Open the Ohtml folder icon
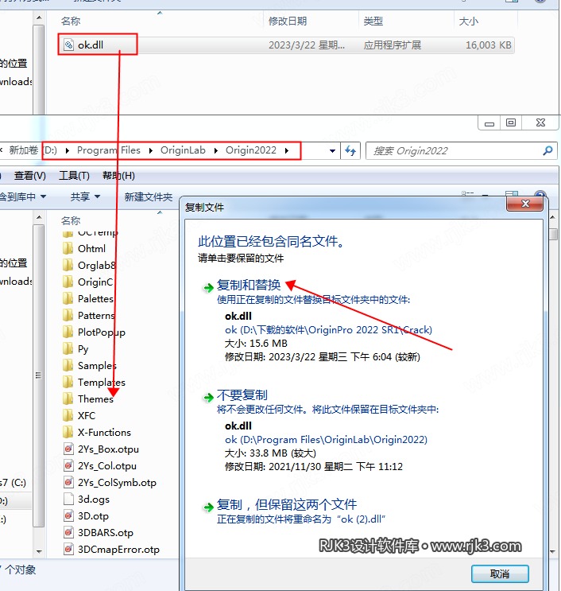 pyautogui.click(x=68, y=248)
